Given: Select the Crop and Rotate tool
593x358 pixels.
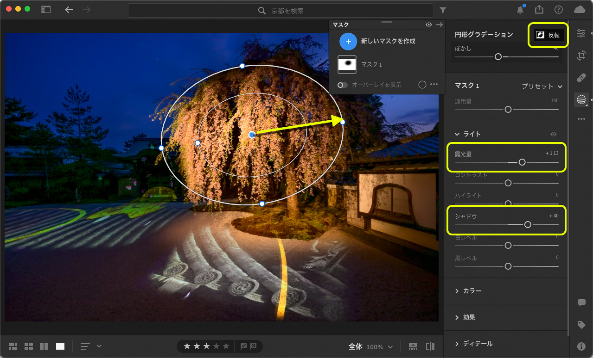Looking at the screenshot, I should [x=581, y=56].
